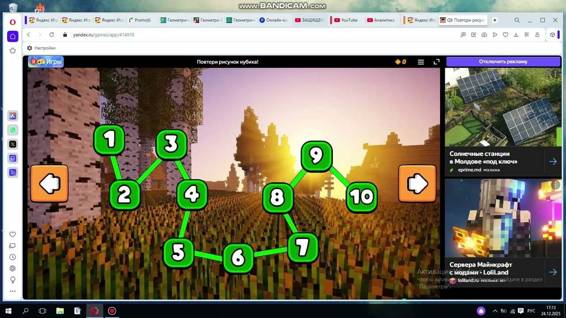This screenshot has height=318, width=566.
Task: Open Настройки bookmark bar item
Action: [x=41, y=48]
